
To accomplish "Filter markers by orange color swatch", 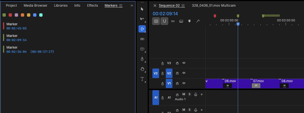I will click(23, 15).
